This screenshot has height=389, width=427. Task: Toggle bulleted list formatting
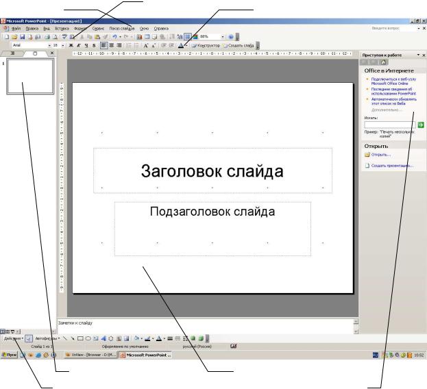point(136,45)
